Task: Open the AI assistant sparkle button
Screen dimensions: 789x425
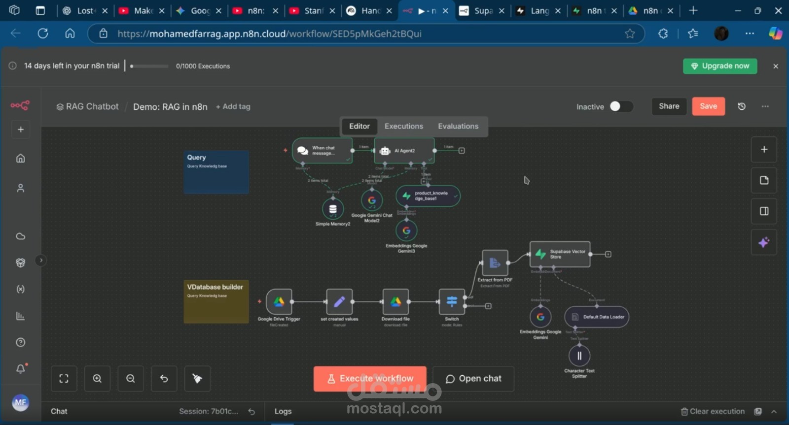Action: pos(764,242)
